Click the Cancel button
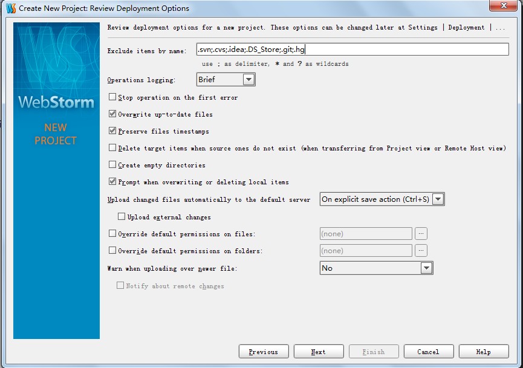Screen dimensions: 523x368 [x=429, y=352]
